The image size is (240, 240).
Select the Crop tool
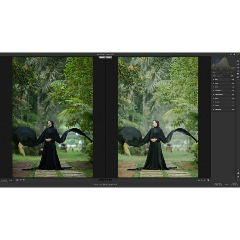[238, 61]
